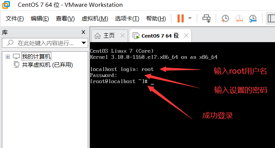The width and height of the screenshot is (275, 148).
Task: Open the power options dropdown arrow
Action: (190, 18)
